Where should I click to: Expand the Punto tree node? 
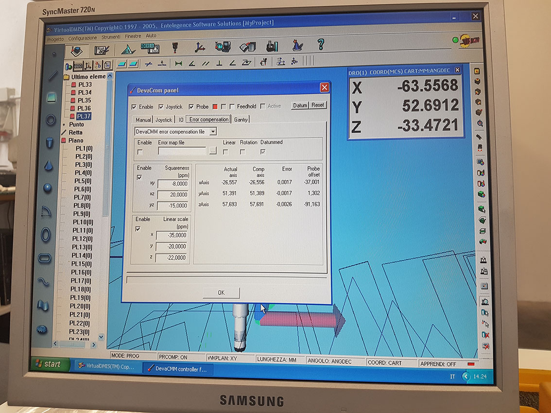[x=64, y=124]
